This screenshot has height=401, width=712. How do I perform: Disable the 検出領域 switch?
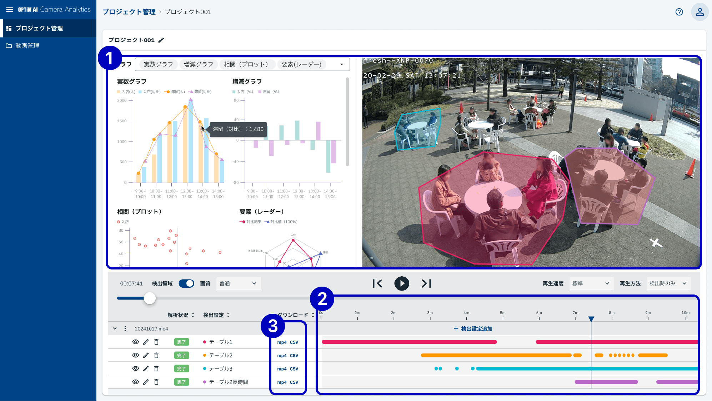pos(186,283)
